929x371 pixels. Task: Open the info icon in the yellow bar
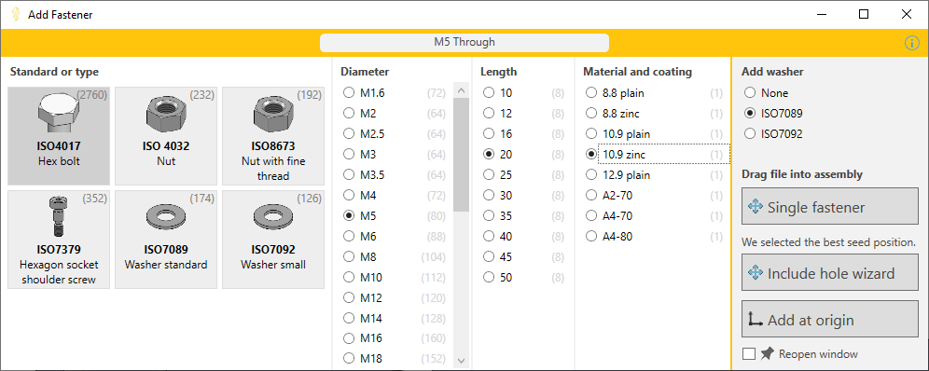[x=912, y=43]
